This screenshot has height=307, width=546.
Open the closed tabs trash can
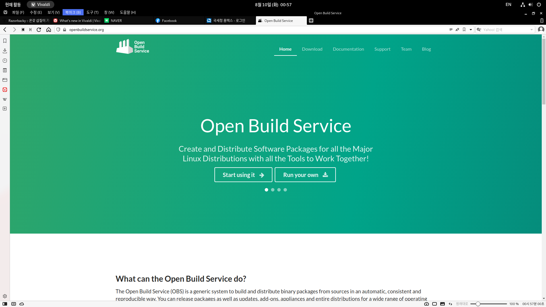[542, 20]
